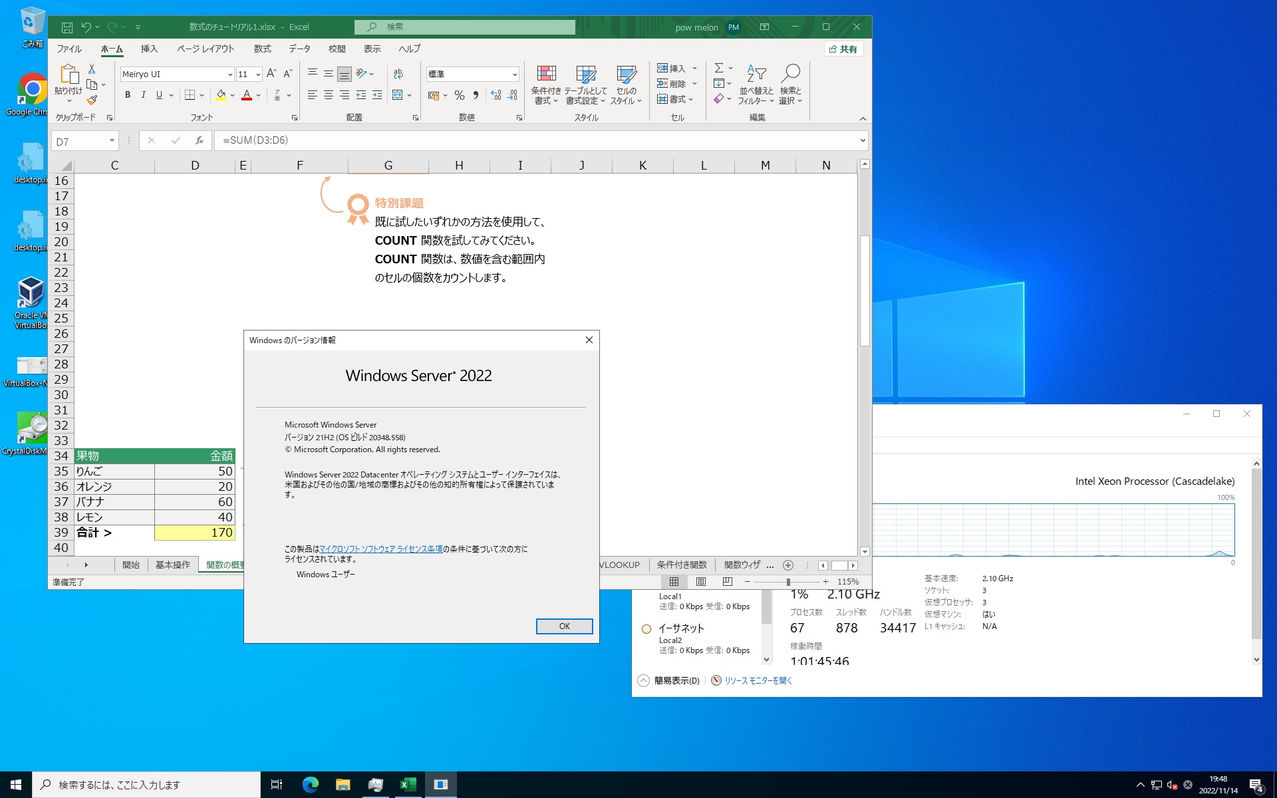Click Merge and Center icon
1277x798 pixels.
pos(398,95)
